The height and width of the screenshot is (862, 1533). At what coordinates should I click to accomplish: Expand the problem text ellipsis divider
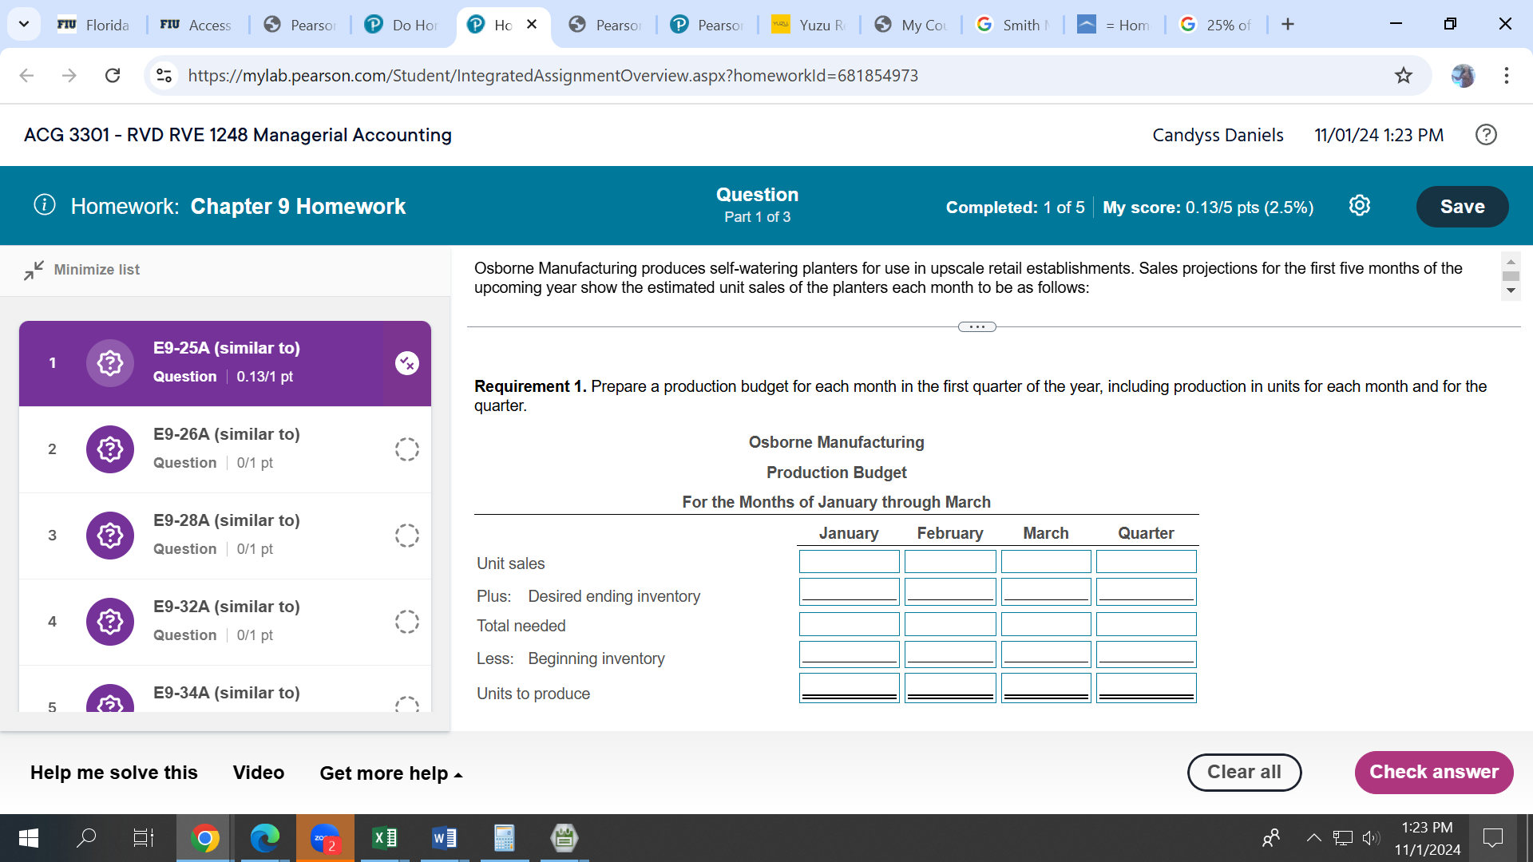point(976,327)
